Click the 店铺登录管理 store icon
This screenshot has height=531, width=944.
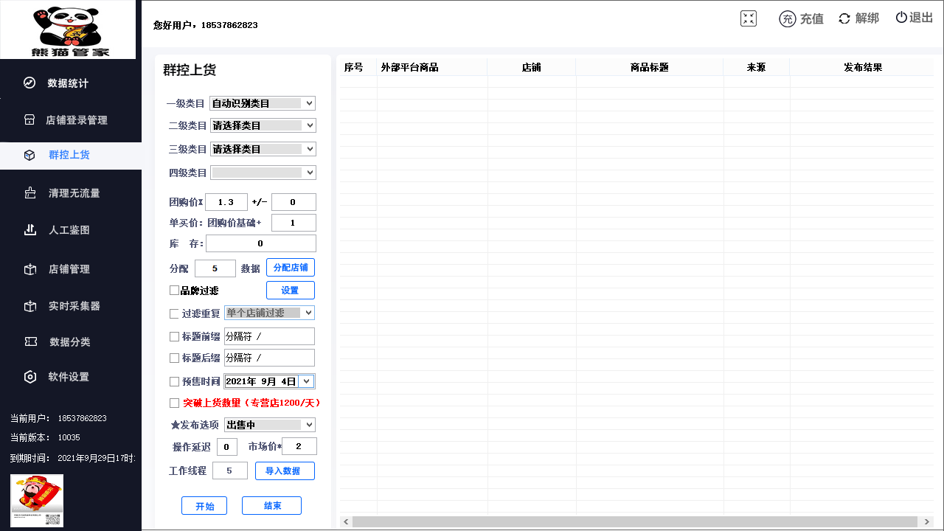[x=29, y=119]
